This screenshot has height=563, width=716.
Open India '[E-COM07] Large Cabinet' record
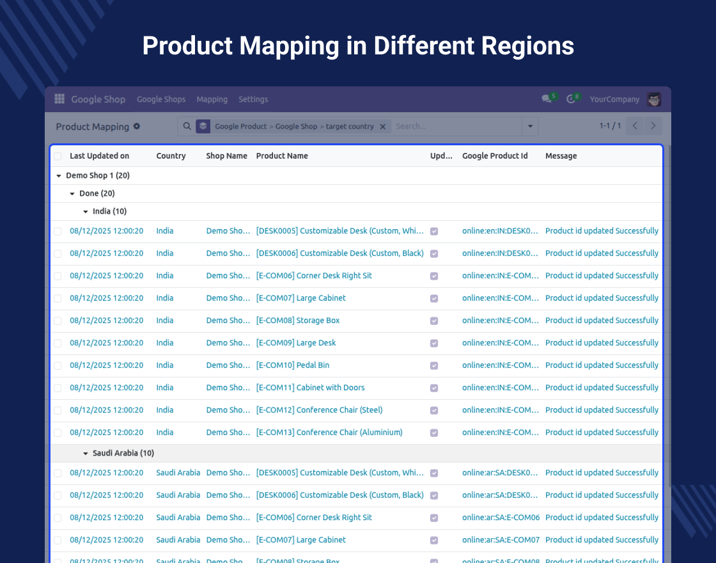coord(300,298)
